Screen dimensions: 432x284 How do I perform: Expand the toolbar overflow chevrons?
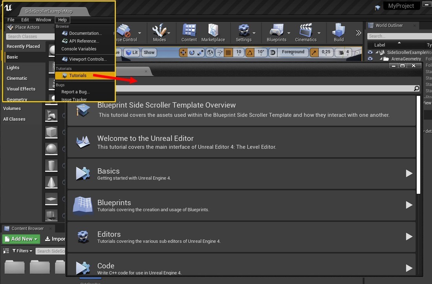(x=358, y=33)
